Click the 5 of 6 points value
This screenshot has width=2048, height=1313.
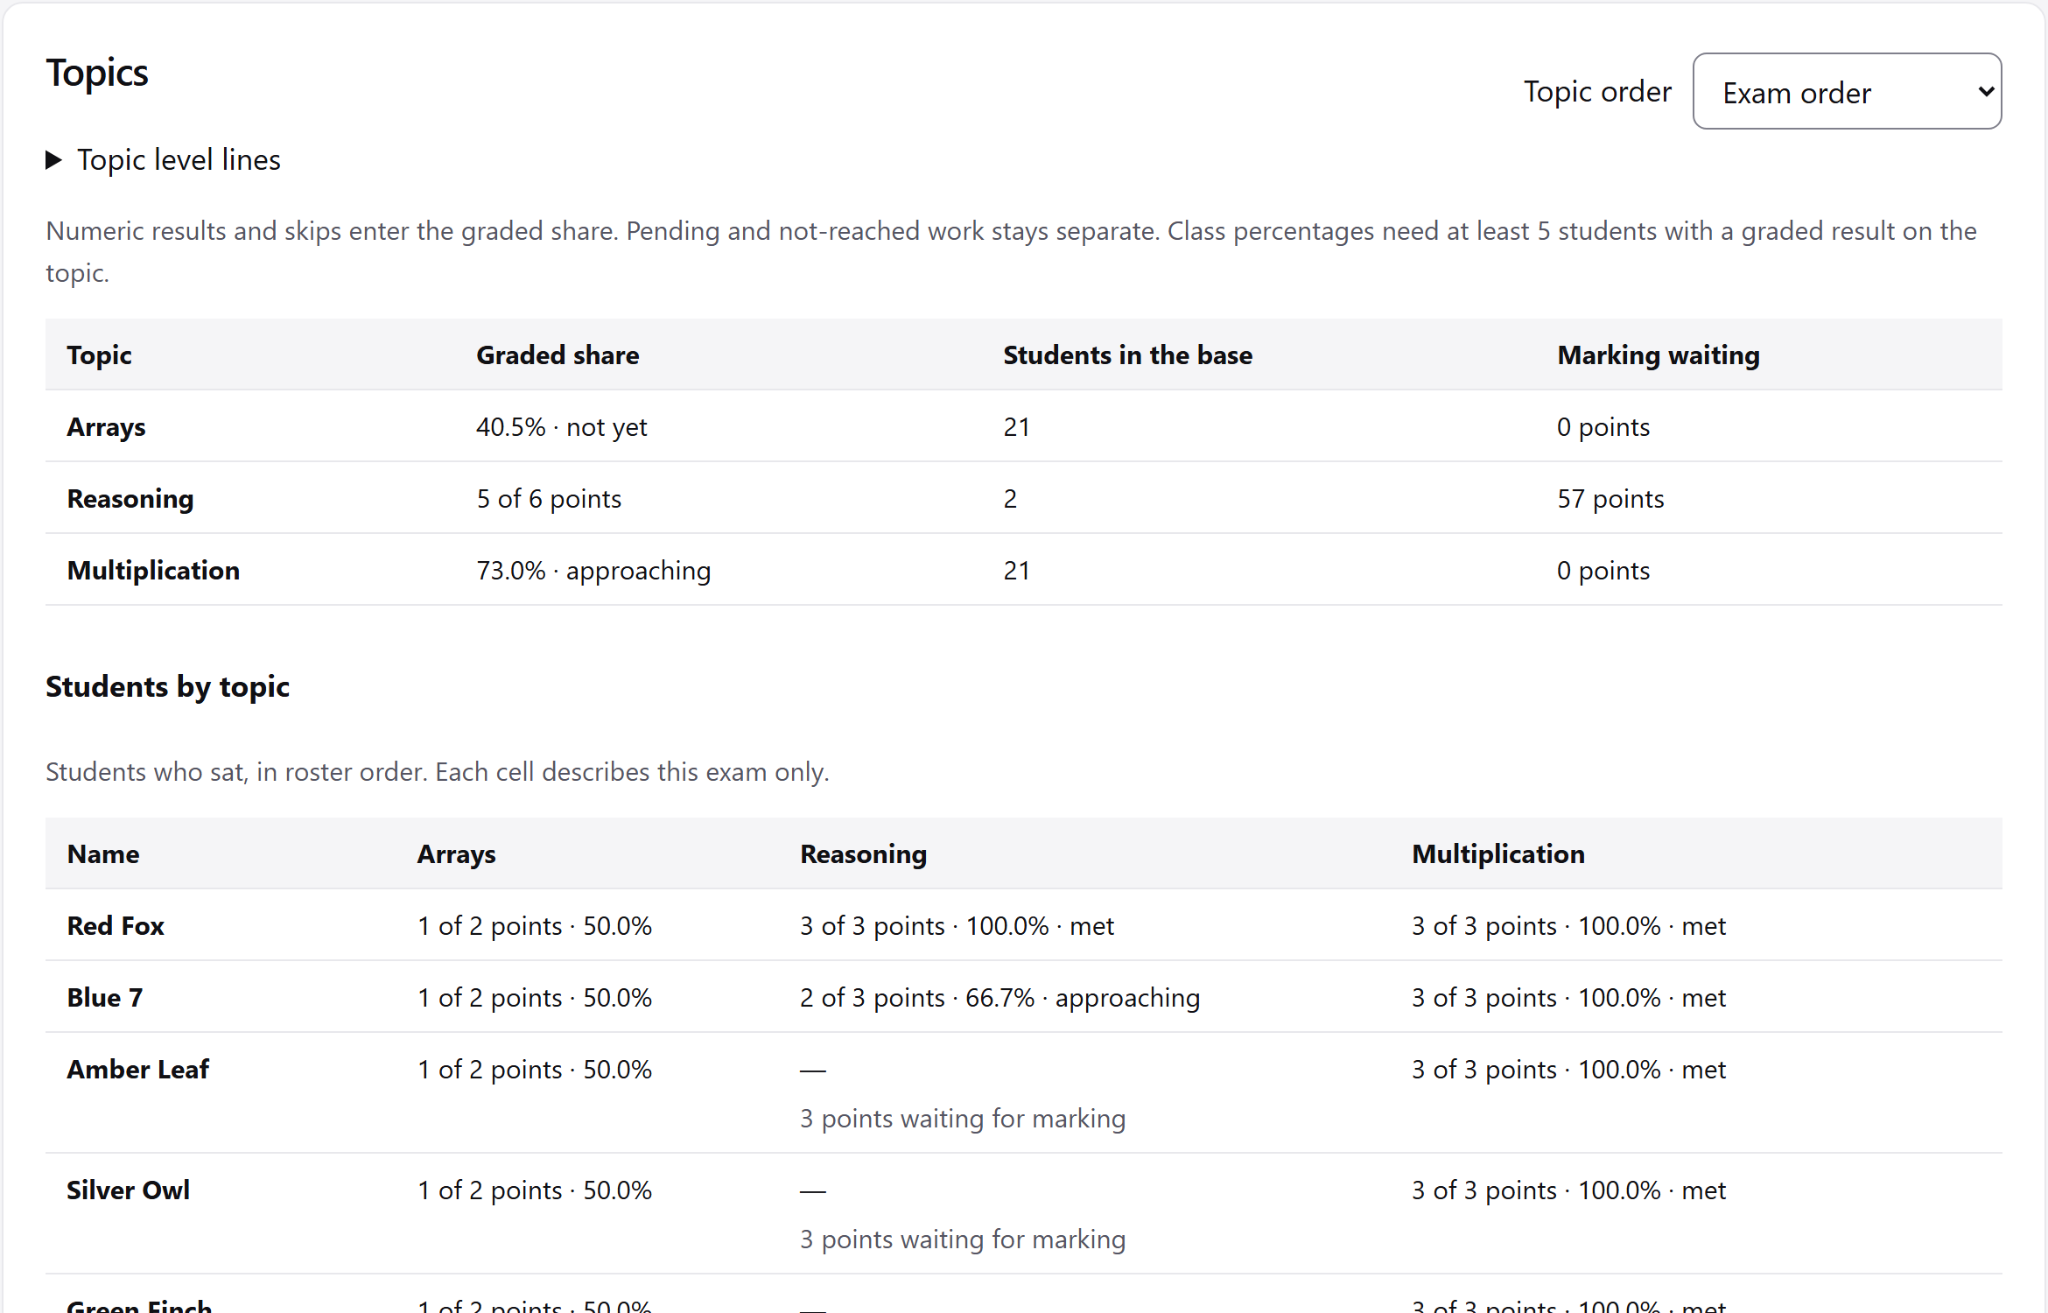(x=549, y=499)
